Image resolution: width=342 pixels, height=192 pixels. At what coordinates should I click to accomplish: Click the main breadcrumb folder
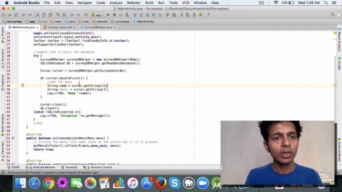coord(56,21)
